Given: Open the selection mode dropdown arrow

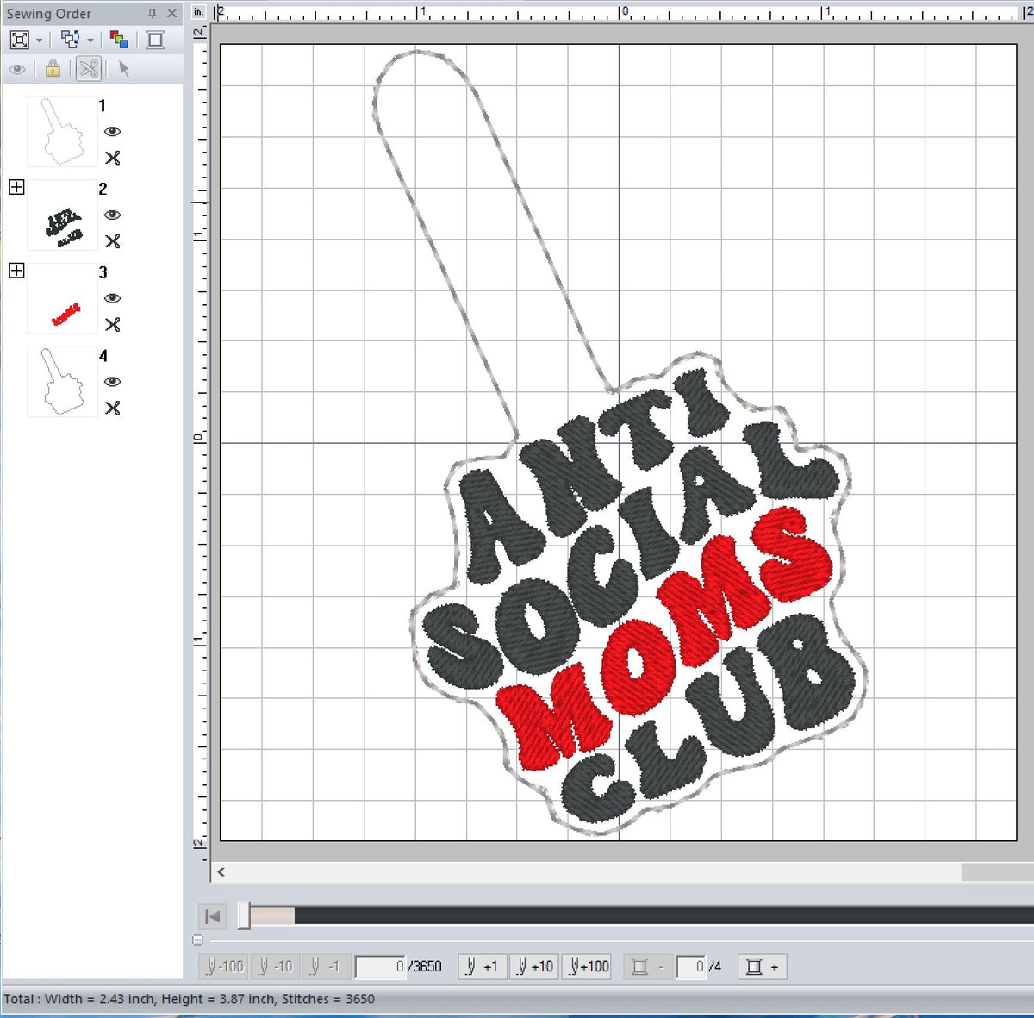Looking at the screenshot, I should pyautogui.click(x=90, y=39).
